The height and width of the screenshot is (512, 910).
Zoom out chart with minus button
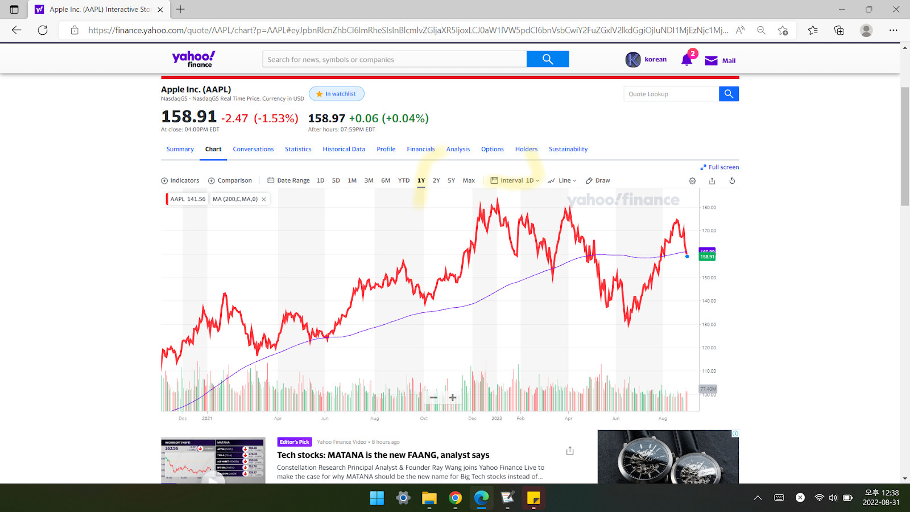434,398
